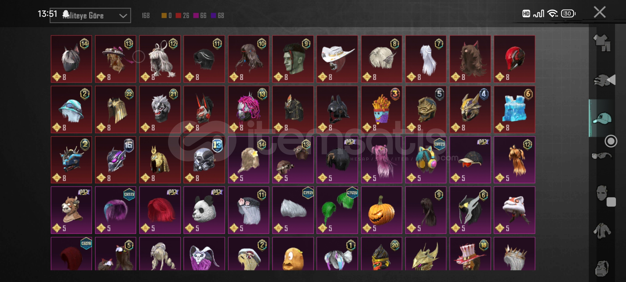Filter by orange quality count 0
The width and height of the screenshot is (626, 282).
(167, 16)
